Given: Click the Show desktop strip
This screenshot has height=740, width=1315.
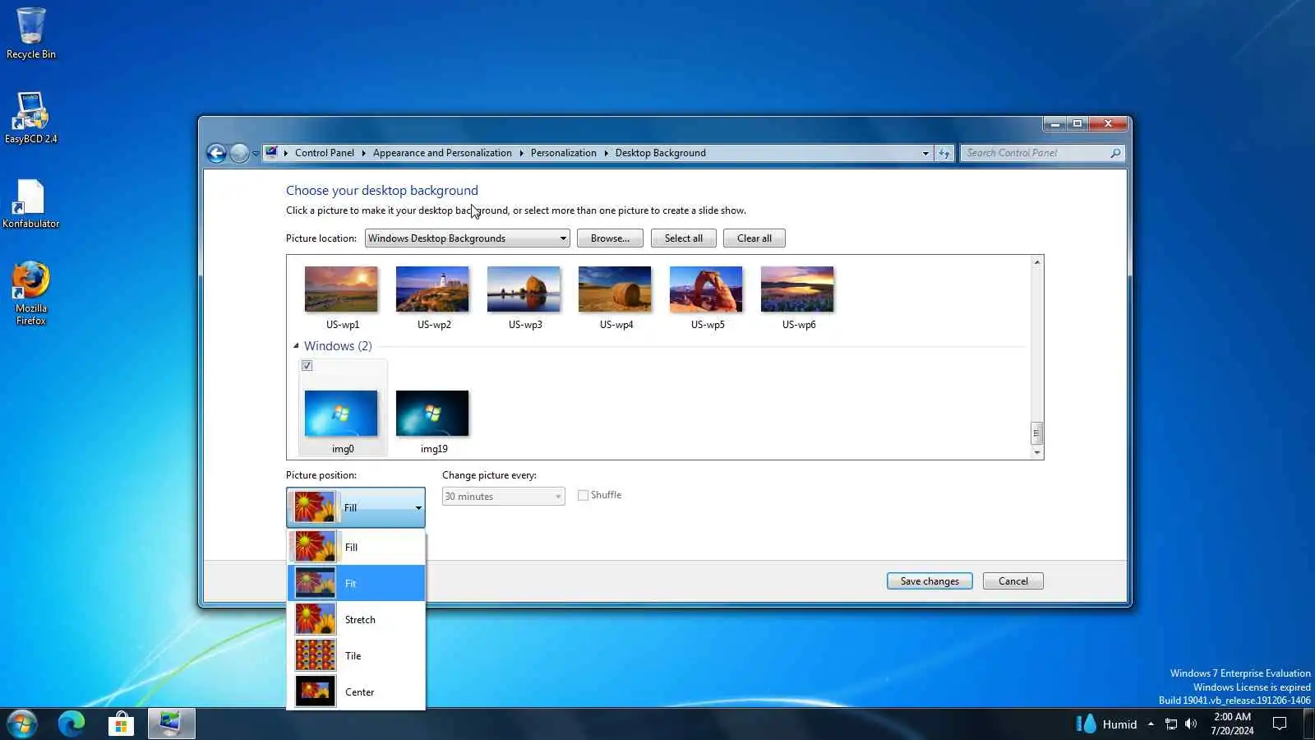Looking at the screenshot, I should click(x=1309, y=724).
